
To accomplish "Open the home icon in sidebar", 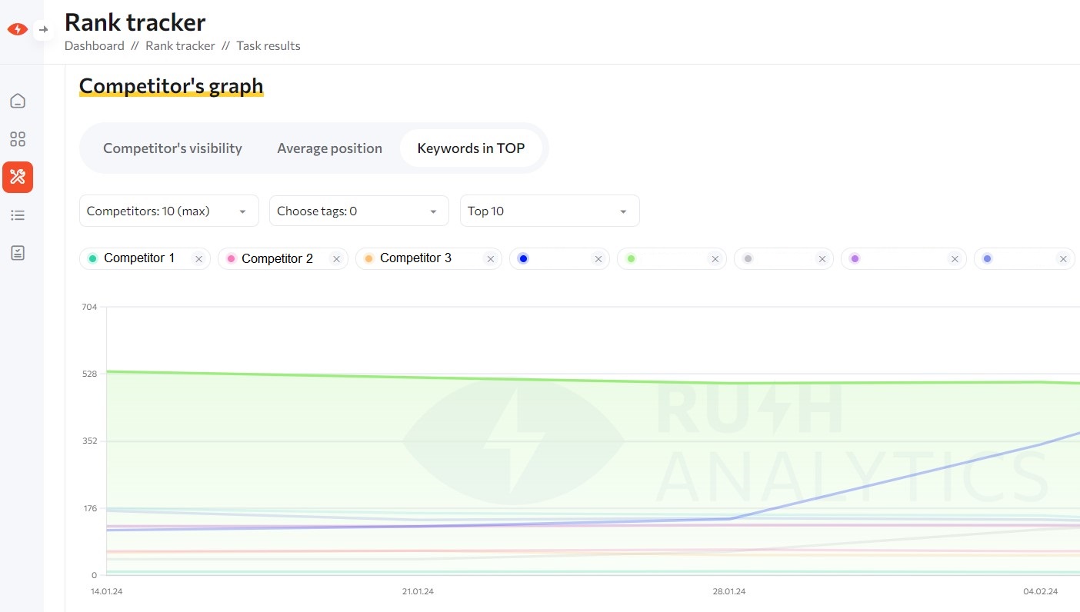I will pos(18,101).
